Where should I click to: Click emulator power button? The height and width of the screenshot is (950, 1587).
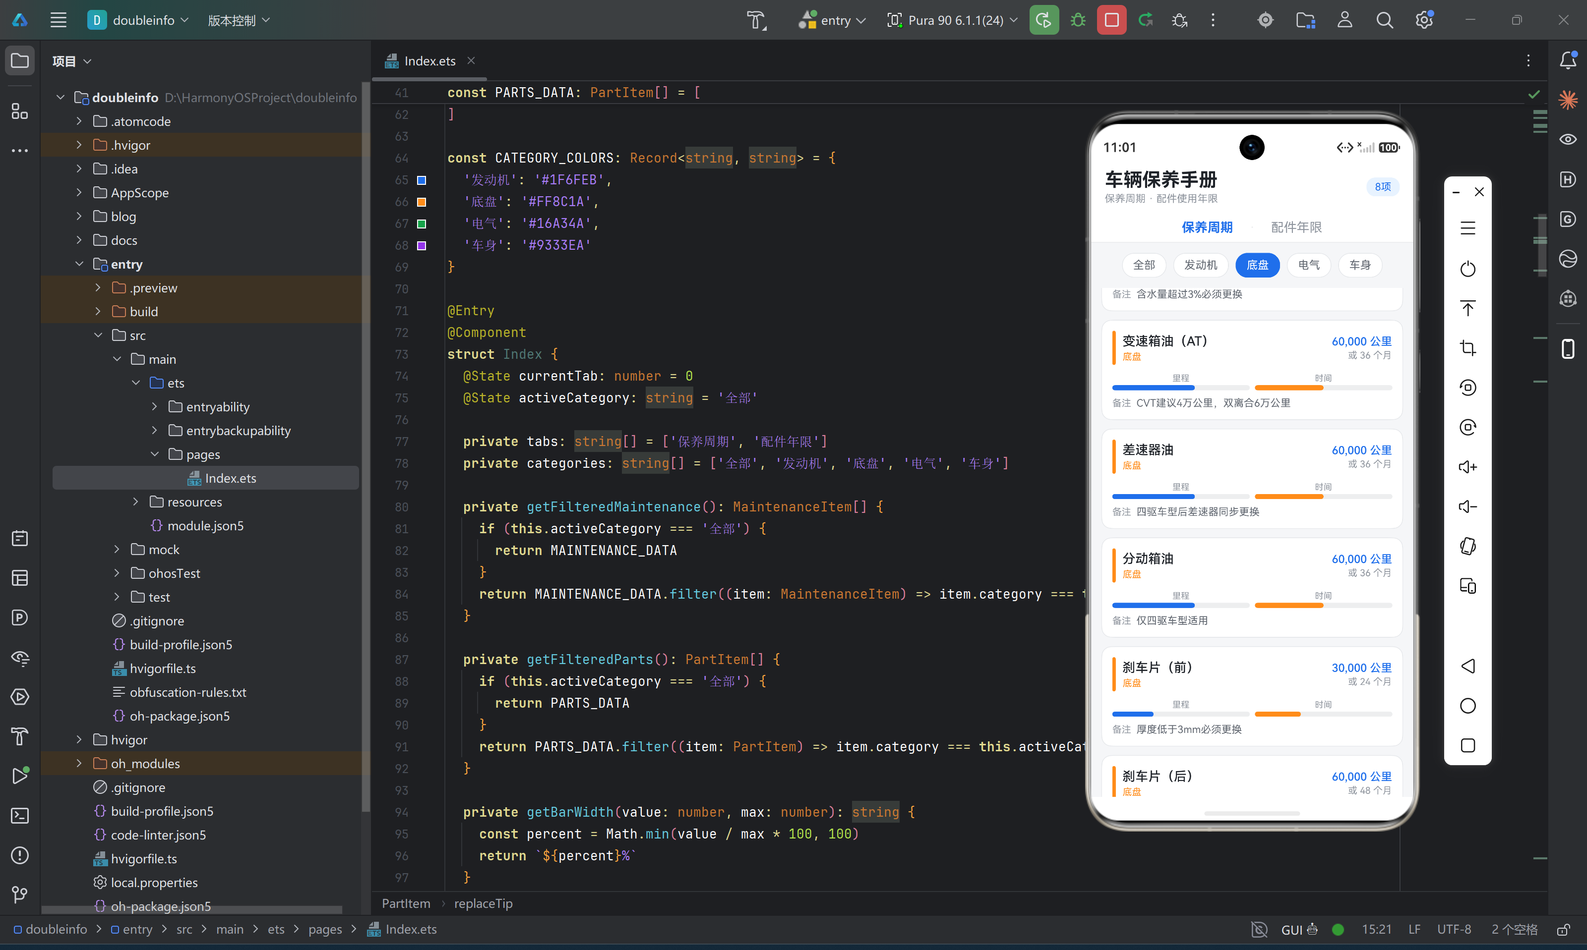(x=1467, y=269)
